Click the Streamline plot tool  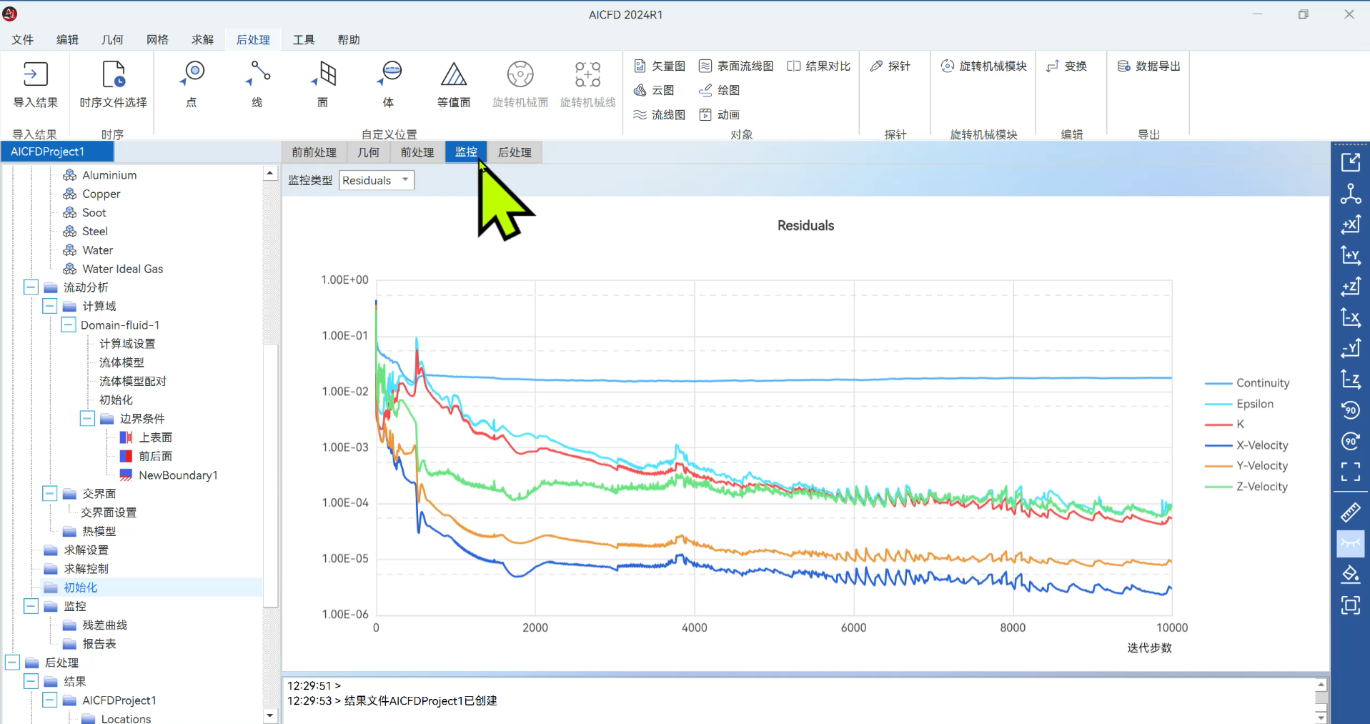[x=659, y=114]
